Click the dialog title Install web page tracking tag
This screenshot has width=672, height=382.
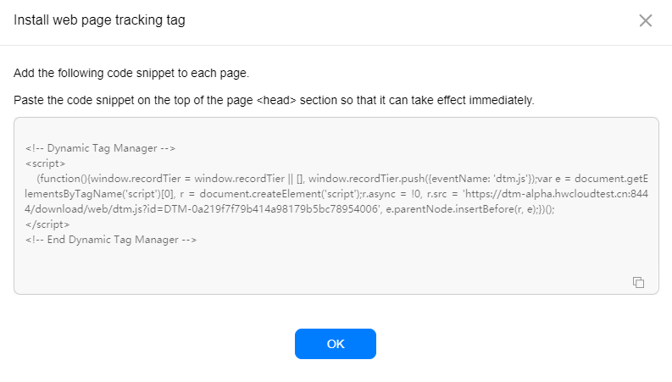(99, 20)
